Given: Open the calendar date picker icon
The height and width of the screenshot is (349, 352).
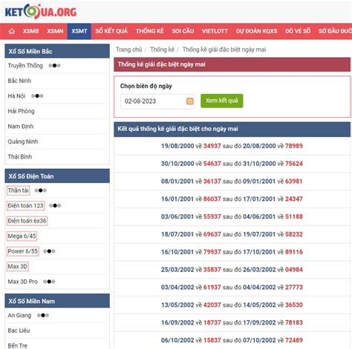Looking at the screenshot, I should (x=190, y=101).
